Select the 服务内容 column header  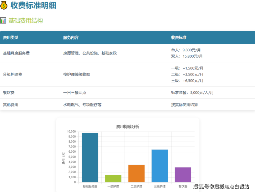pyautogui.click(x=71, y=37)
